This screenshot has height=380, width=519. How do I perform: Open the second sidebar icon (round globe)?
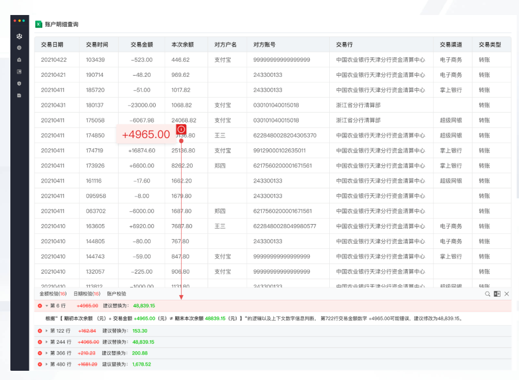tap(19, 48)
